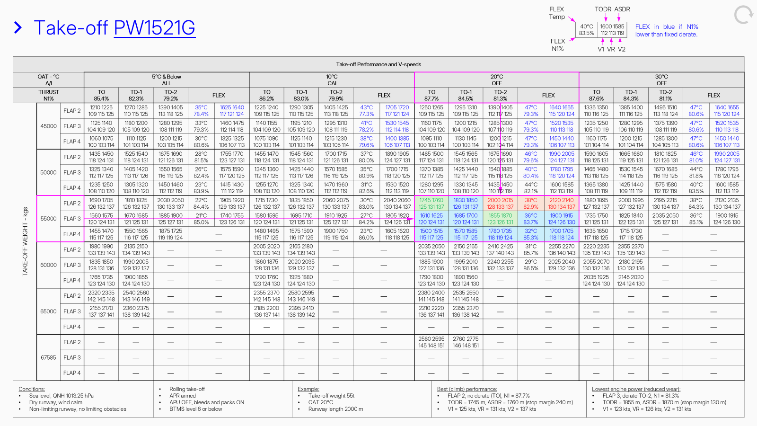
Task: Click the FLAP 3 label in the 55000 rows
Action: pyautogui.click(x=72, y=219)
